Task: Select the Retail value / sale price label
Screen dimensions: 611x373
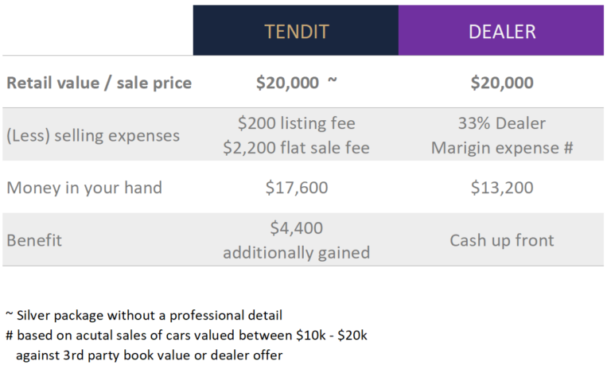Action: tap(99, 83)
